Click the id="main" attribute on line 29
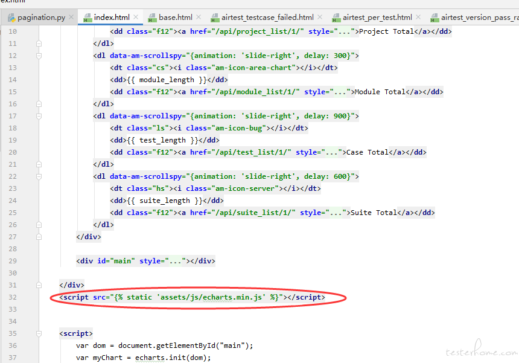Image resolution: width=519 pixels, height=363 pixels. [116, 261]
